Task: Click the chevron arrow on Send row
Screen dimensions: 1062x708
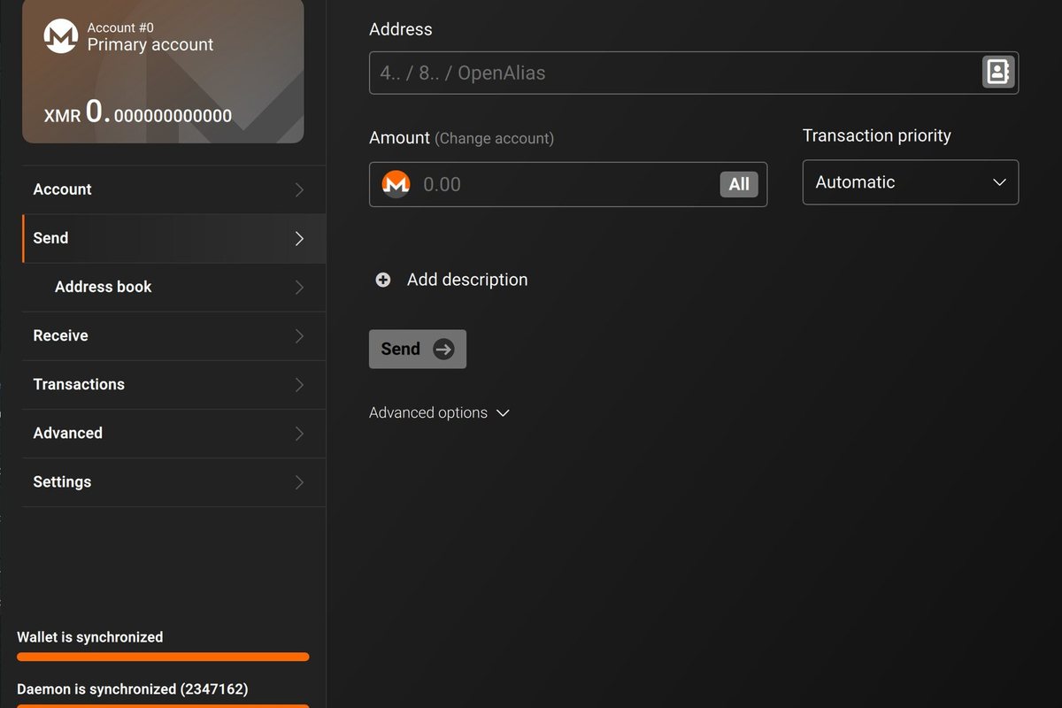Action: tap(299, 238)
